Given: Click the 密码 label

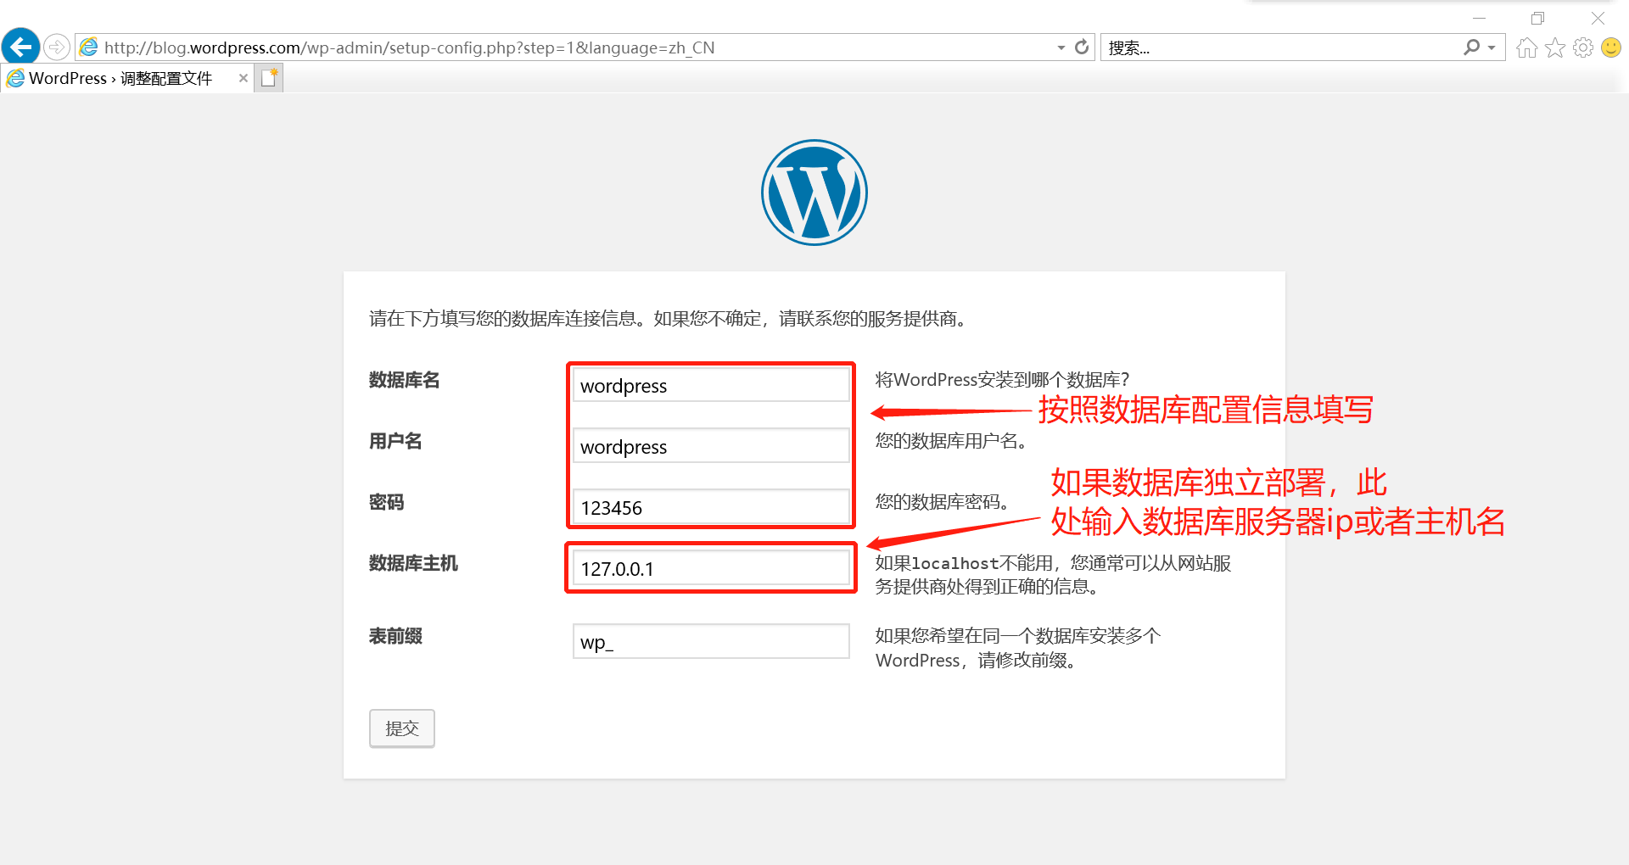Looking at the screenshot, I should [x=387, y=502].
